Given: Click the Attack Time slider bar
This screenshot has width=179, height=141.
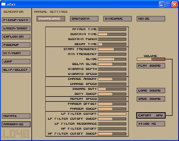Looking at the screenshot, I should coord(112,29).
